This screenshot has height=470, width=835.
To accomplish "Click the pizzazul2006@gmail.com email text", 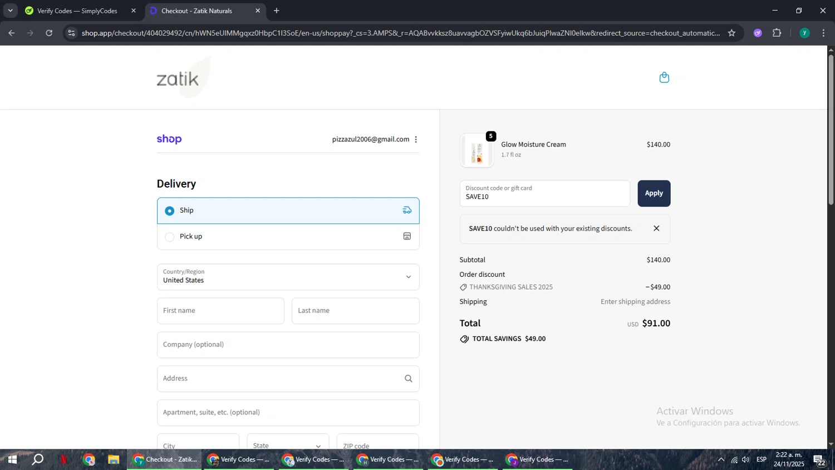I will coord(371,139).
